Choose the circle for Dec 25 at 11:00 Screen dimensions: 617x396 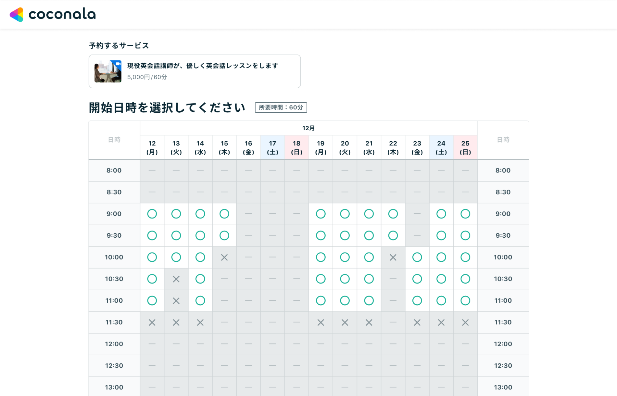pyautogui.click(x=465, y=300)
